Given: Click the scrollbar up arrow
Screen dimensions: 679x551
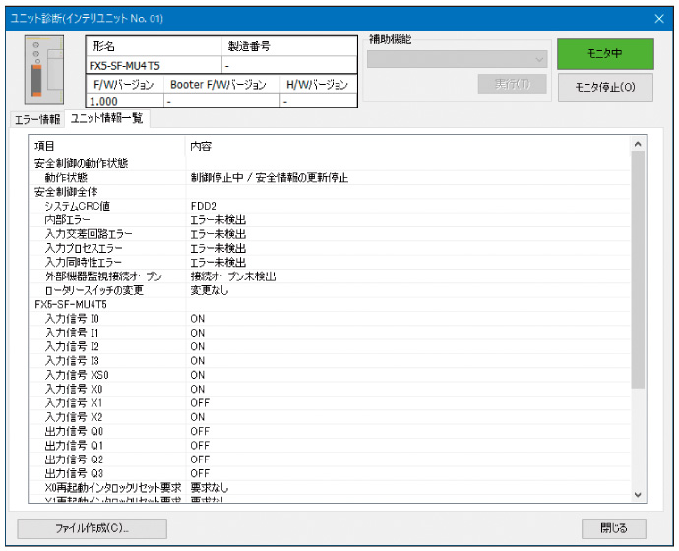Looking at the screenshot, I should click(x=638, y=144).
